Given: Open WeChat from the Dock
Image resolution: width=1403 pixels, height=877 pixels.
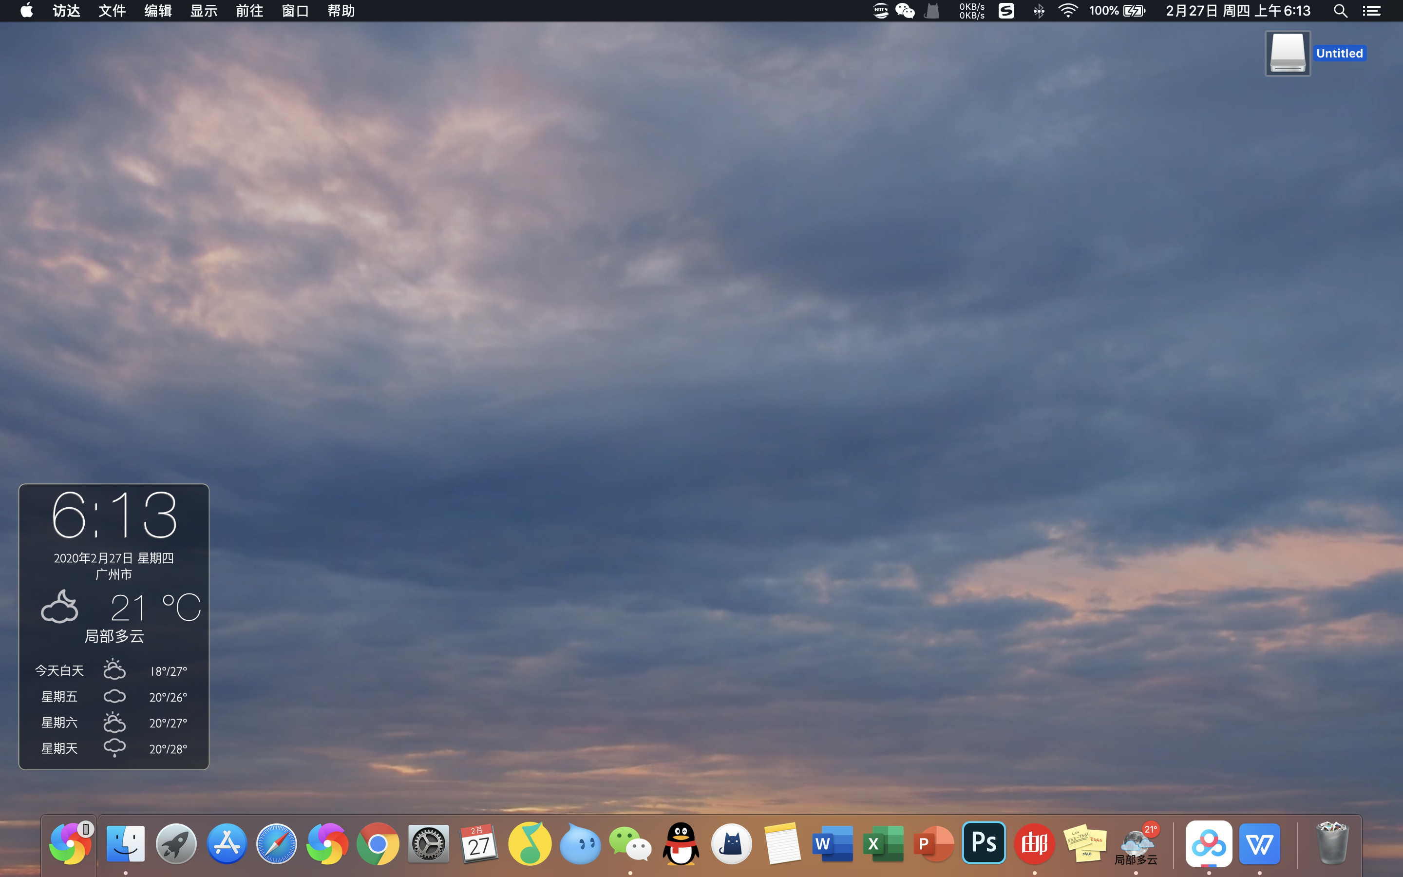Looking at the screenshot, I should (630, 843).
